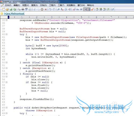This screenshot has height=116, width=134.
Task: Click the Open file folder icon
Action: [x=7, y=9]
